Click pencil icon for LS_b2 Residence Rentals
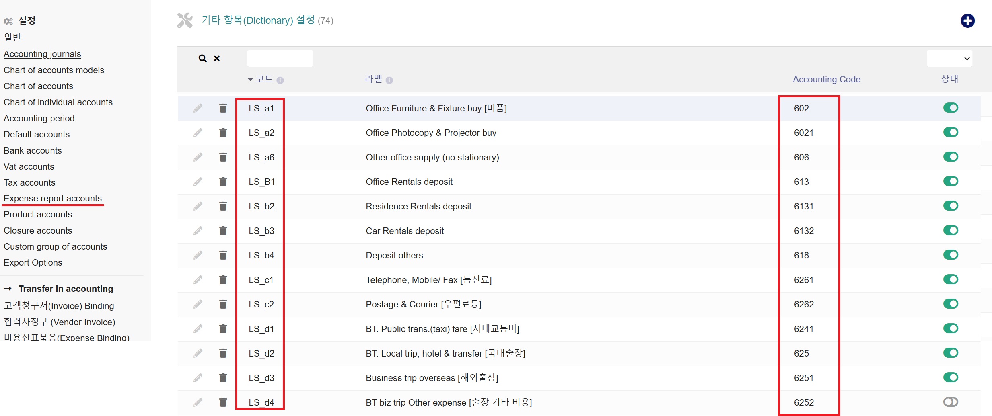992x416 pixels. click(198, 206)
